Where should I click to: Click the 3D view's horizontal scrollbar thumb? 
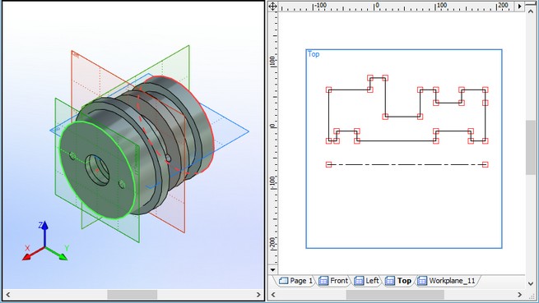pos(132,295)
